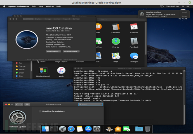Click the Software Update gear icon
Image resolution: width=193 pixels, height=134 pixels.
pos(18,117)
